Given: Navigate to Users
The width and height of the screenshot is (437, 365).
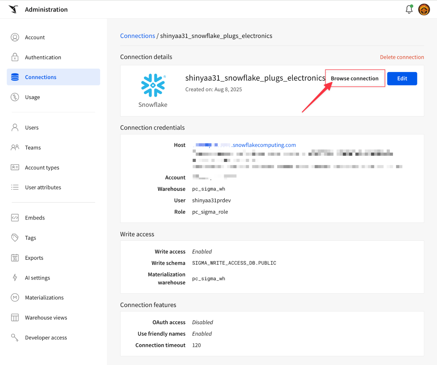Looking at the screenshot, I should 53,128.
